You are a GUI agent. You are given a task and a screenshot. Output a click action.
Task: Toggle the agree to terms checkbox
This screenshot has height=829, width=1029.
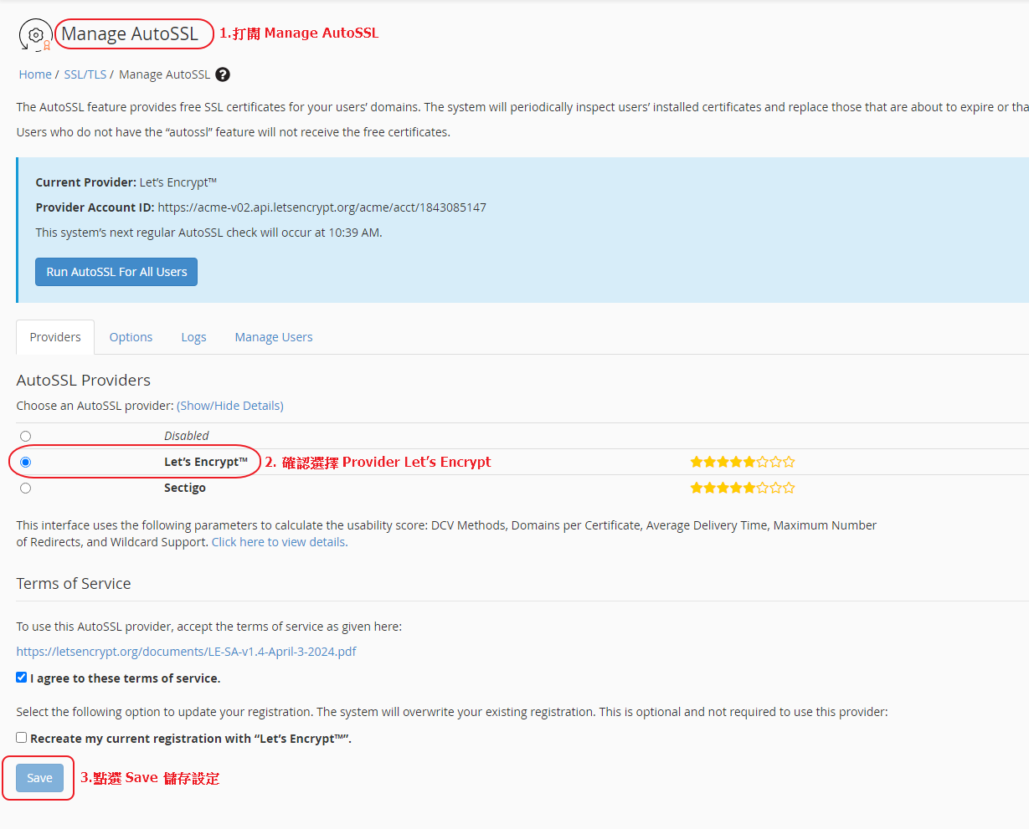[22, 678]
